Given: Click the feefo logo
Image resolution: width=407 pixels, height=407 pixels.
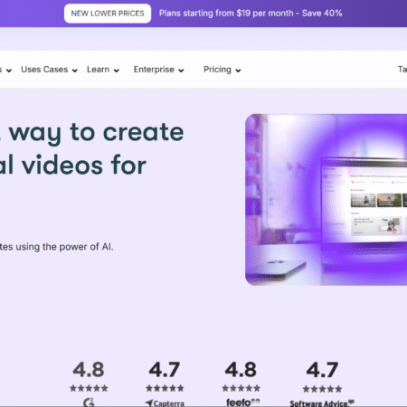Looking at the screenshot, I should 242,402.
